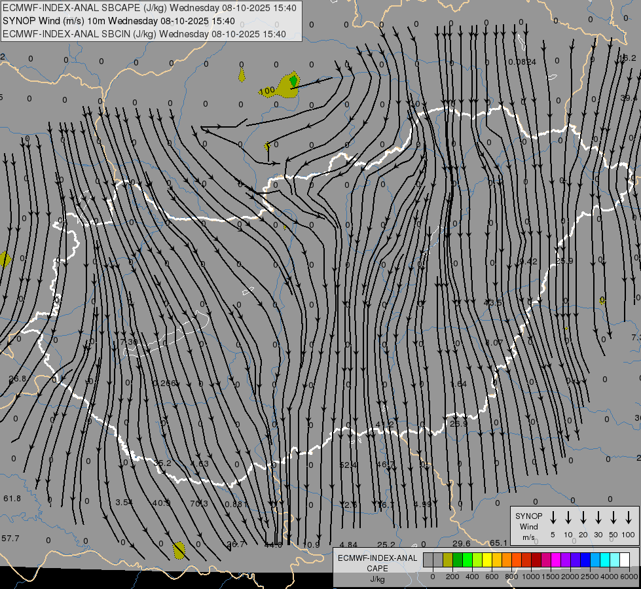Click the map value 25.2
Image resolution: width=641 pixels, height=589 pixels.
pos(386,544)
